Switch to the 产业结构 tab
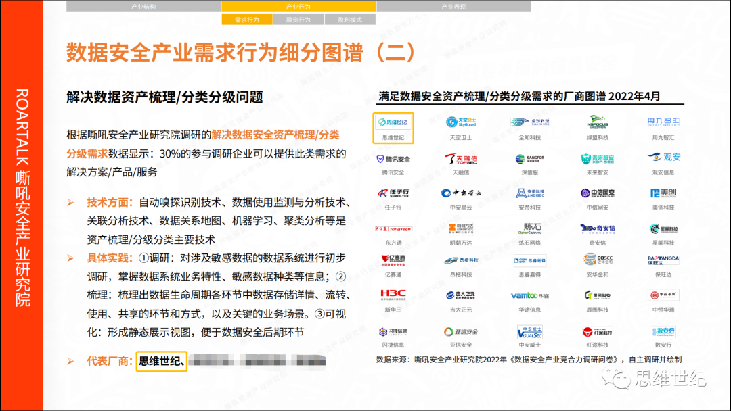 143,7
